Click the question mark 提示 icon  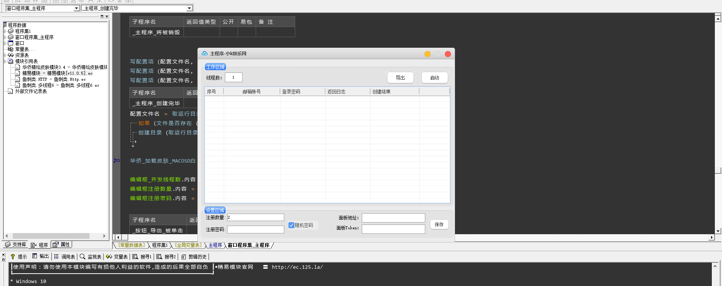coord(13,257)
